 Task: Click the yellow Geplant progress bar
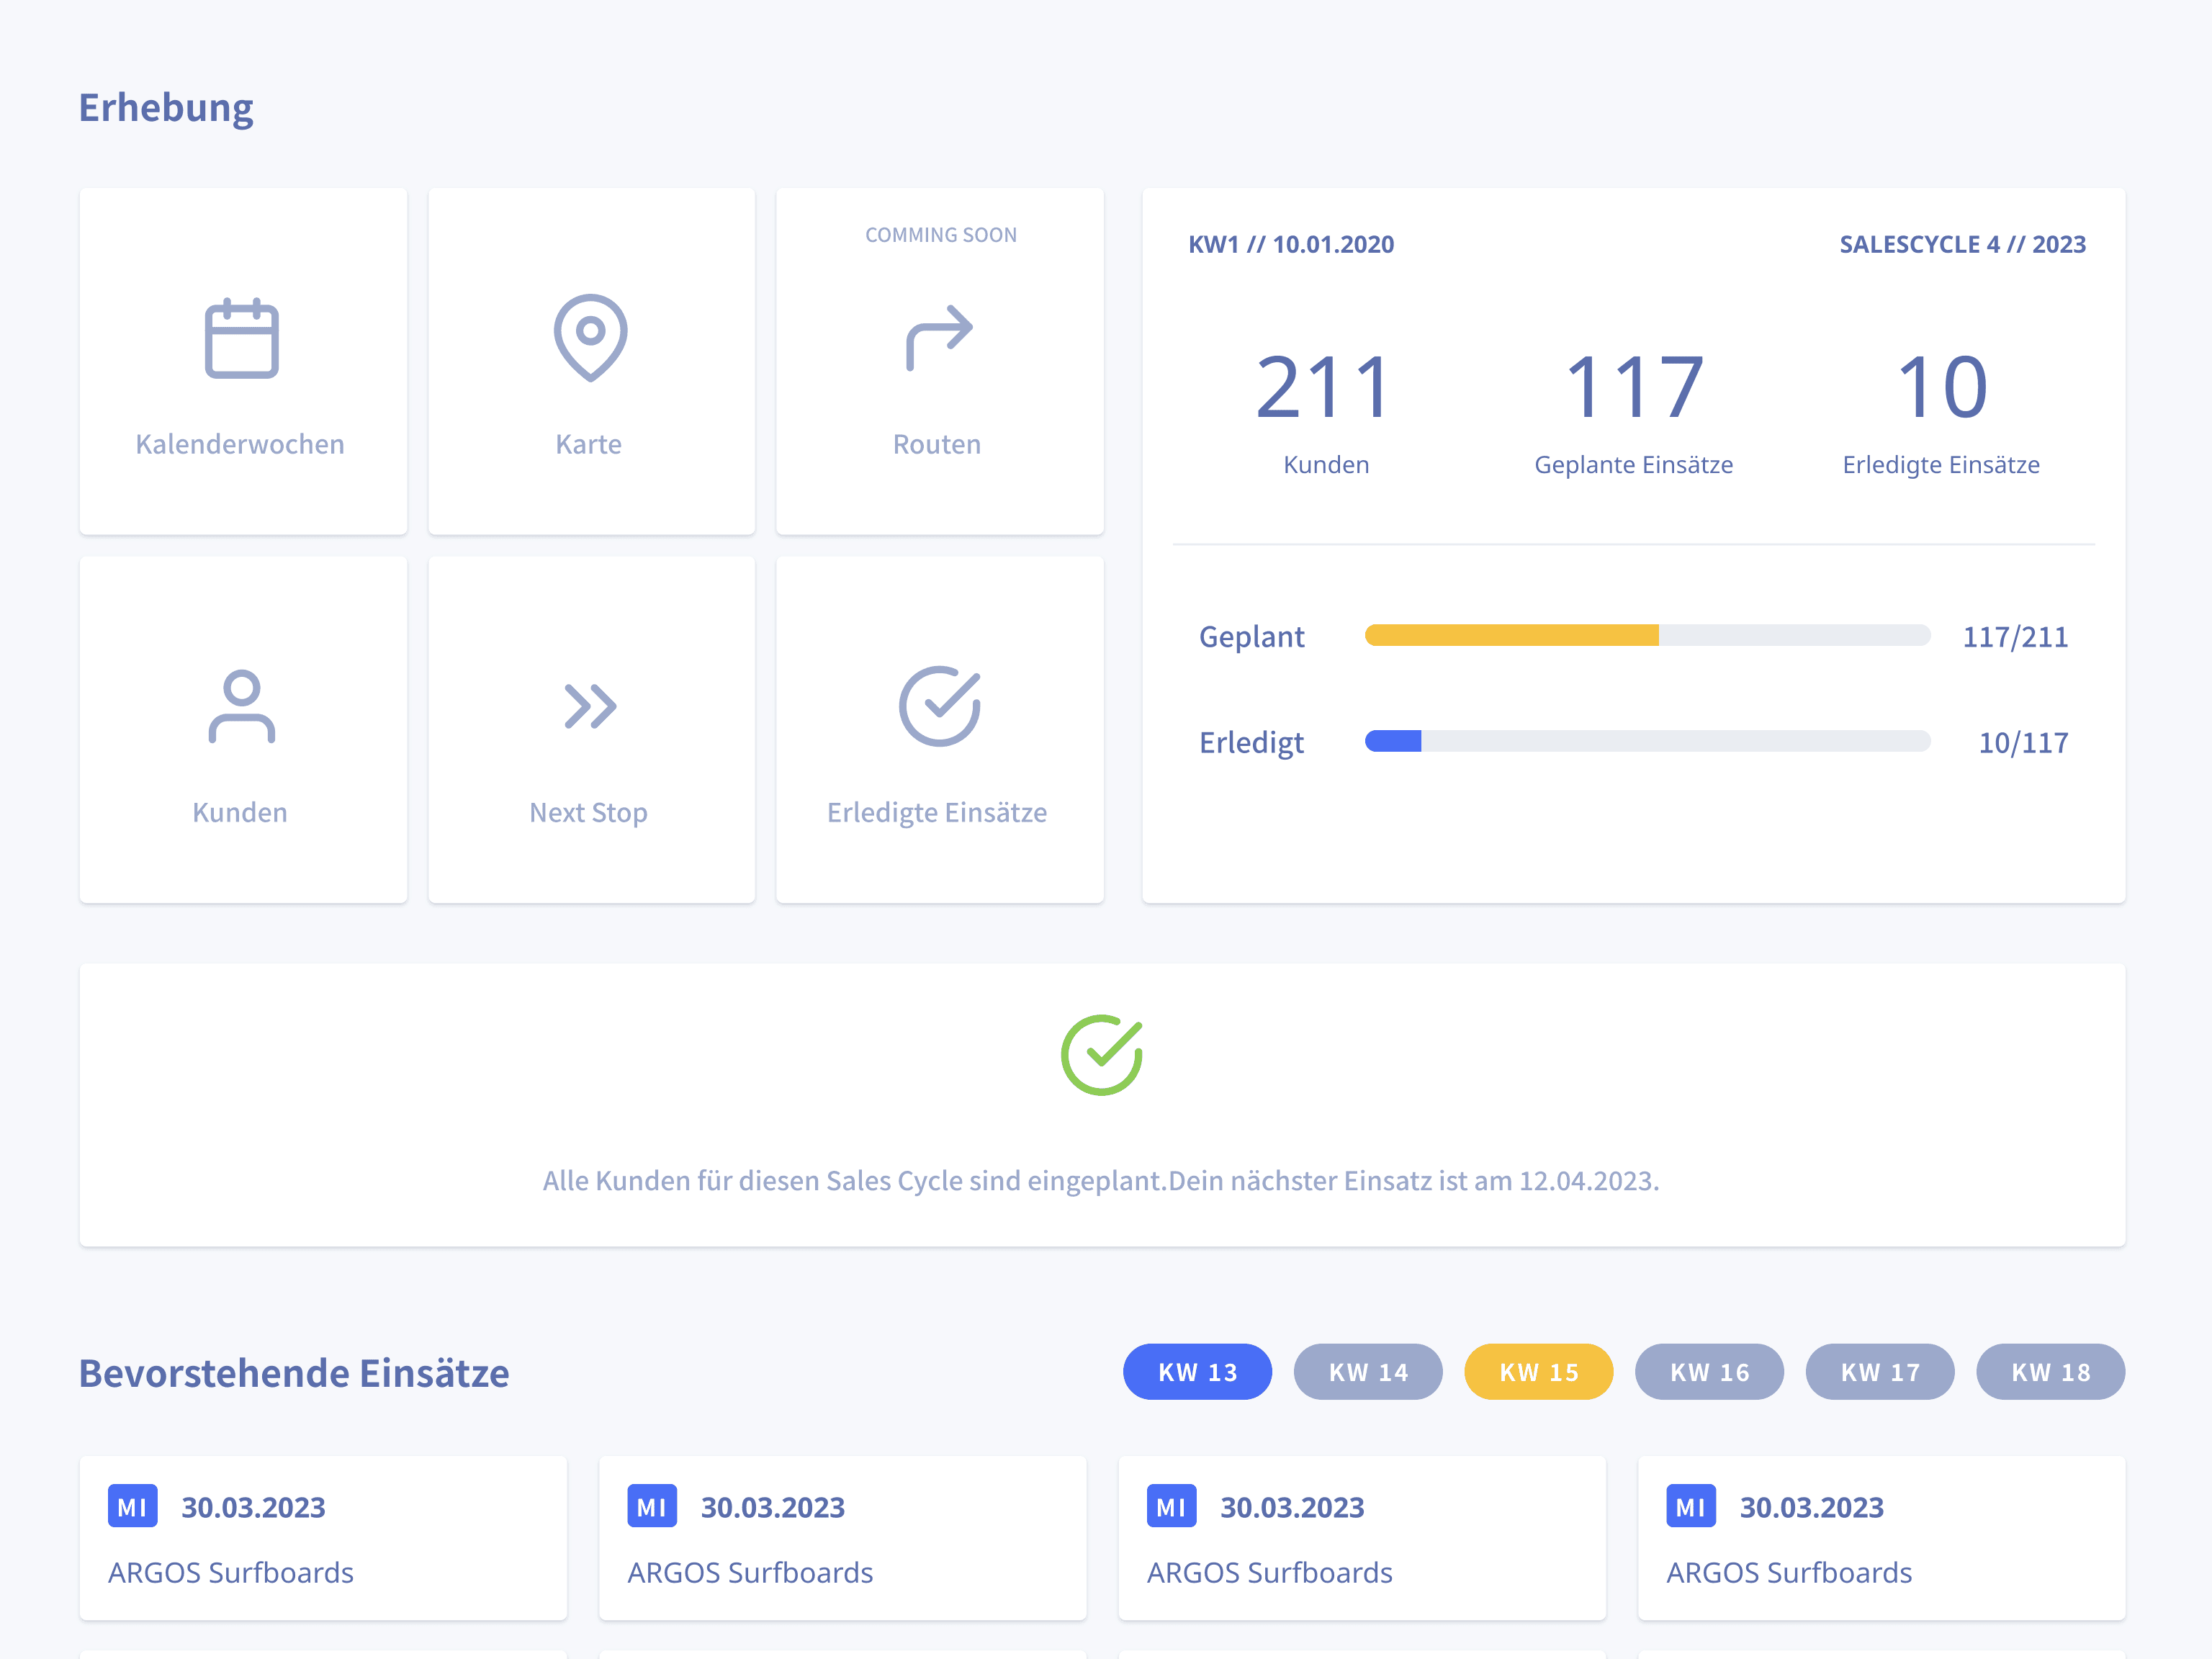pos(1511,635)
